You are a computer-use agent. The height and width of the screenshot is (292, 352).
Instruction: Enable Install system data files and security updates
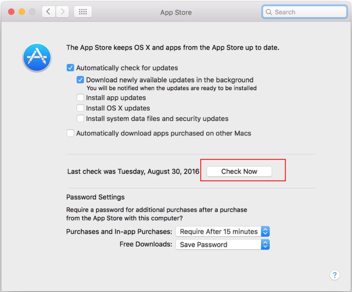pyautogui.click(x=80, y=119)
